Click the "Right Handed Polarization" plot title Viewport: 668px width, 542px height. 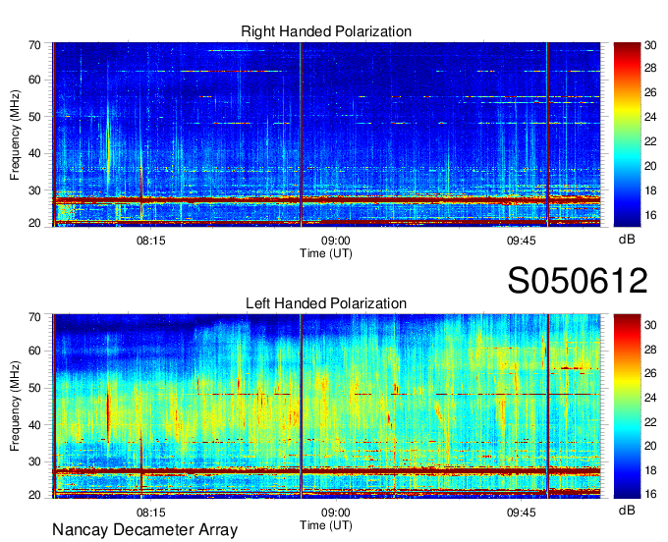pos(326,31)
